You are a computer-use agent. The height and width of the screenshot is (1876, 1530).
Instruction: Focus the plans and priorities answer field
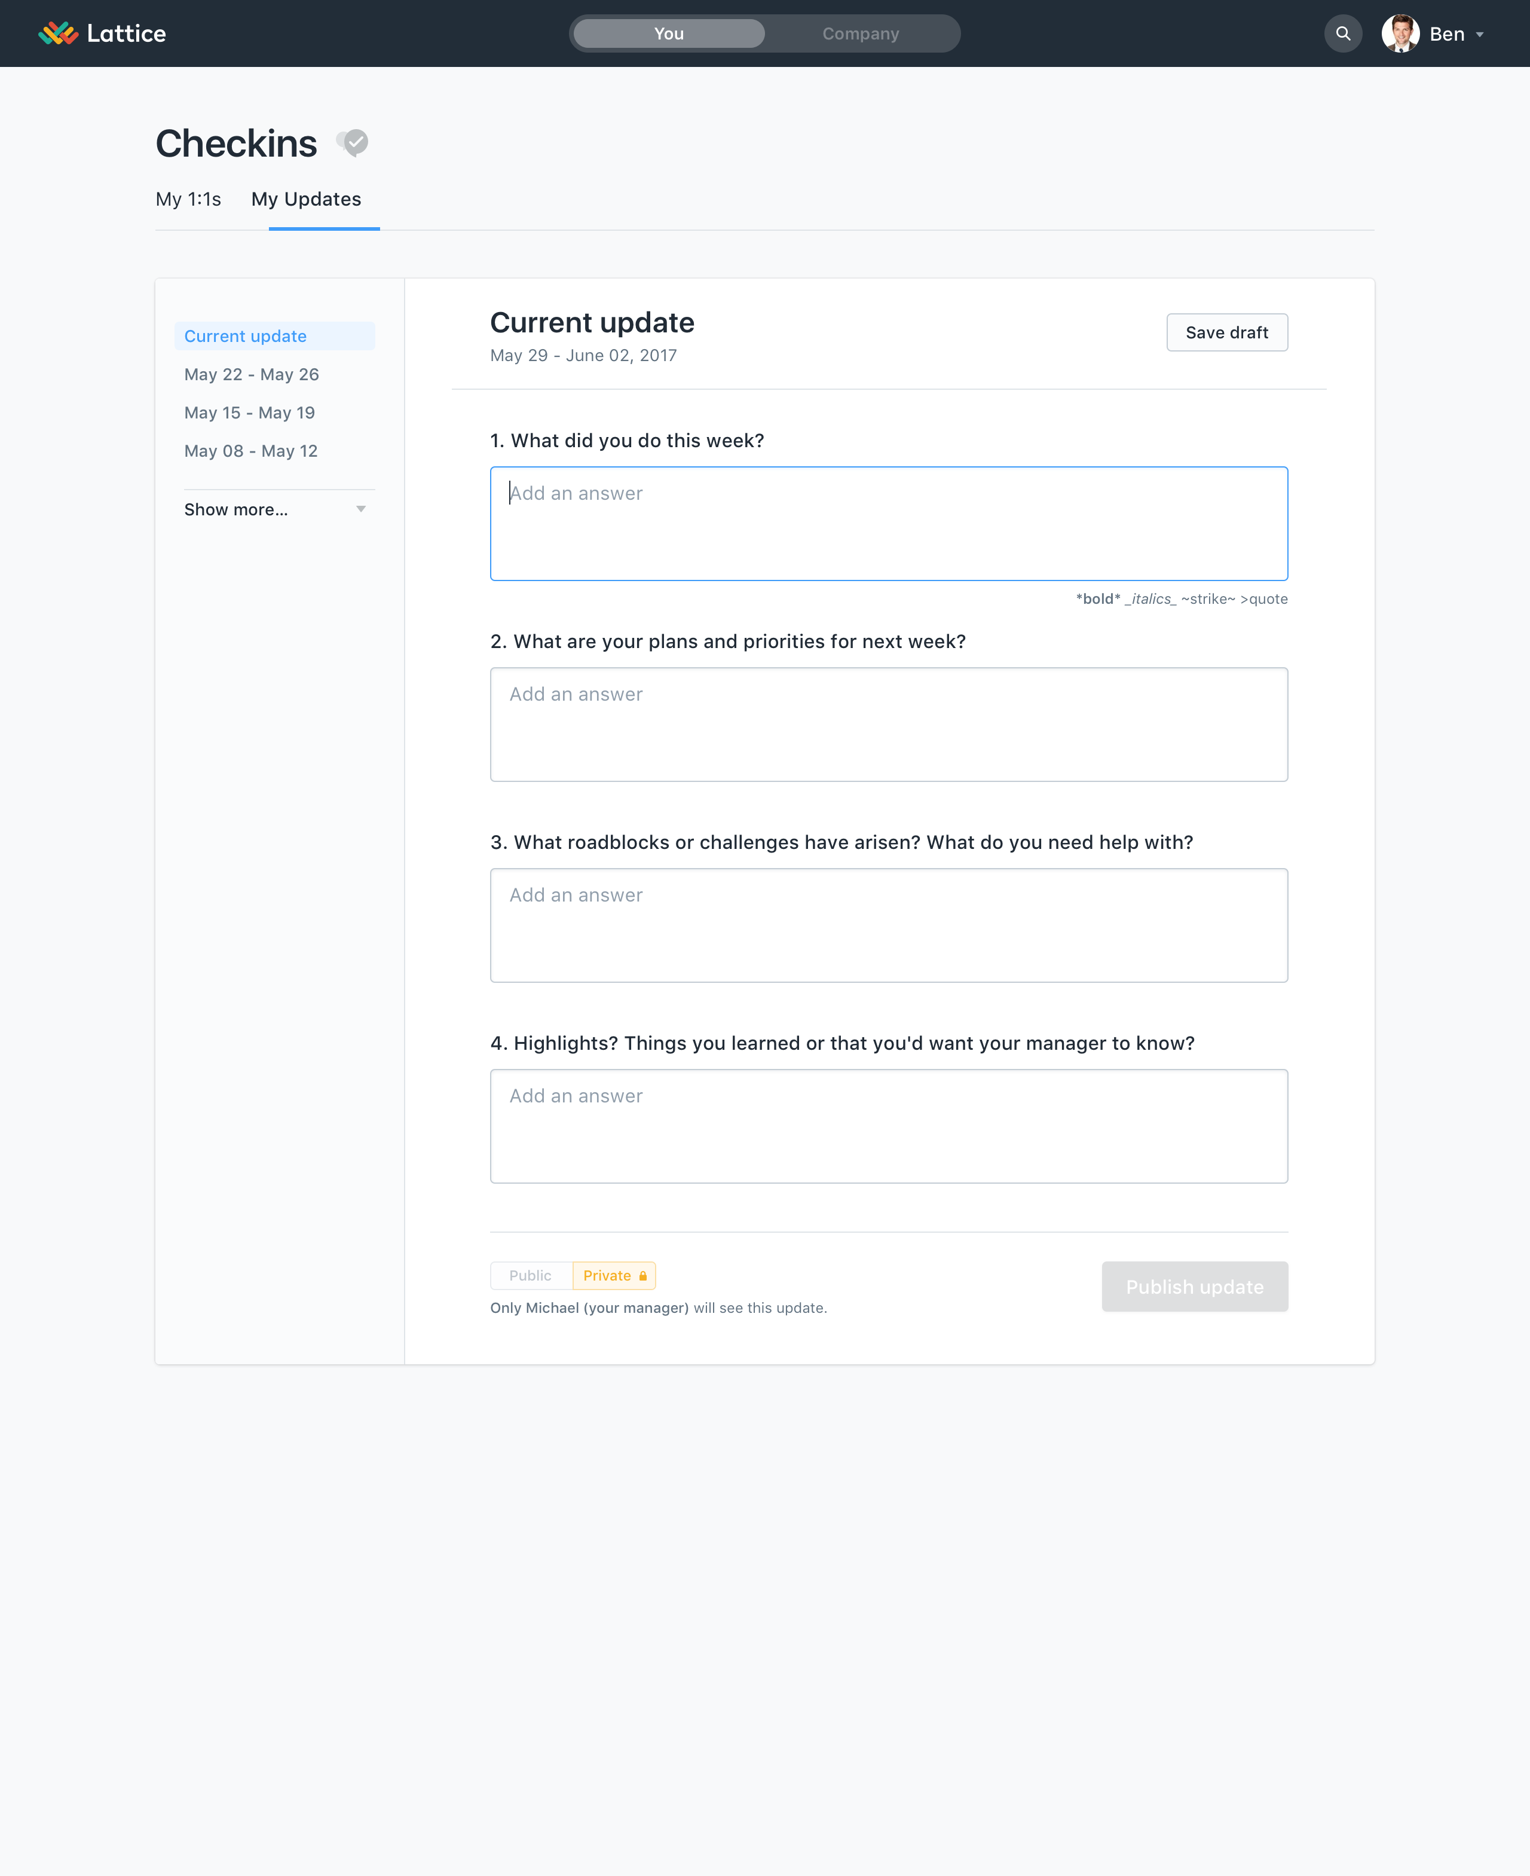(888, 724)
